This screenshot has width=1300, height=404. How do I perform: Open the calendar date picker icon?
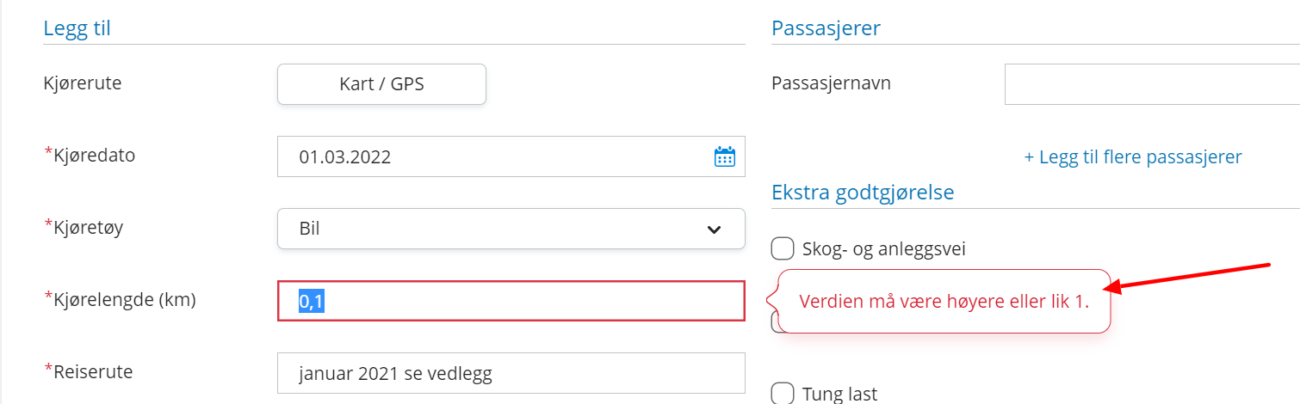725,156
